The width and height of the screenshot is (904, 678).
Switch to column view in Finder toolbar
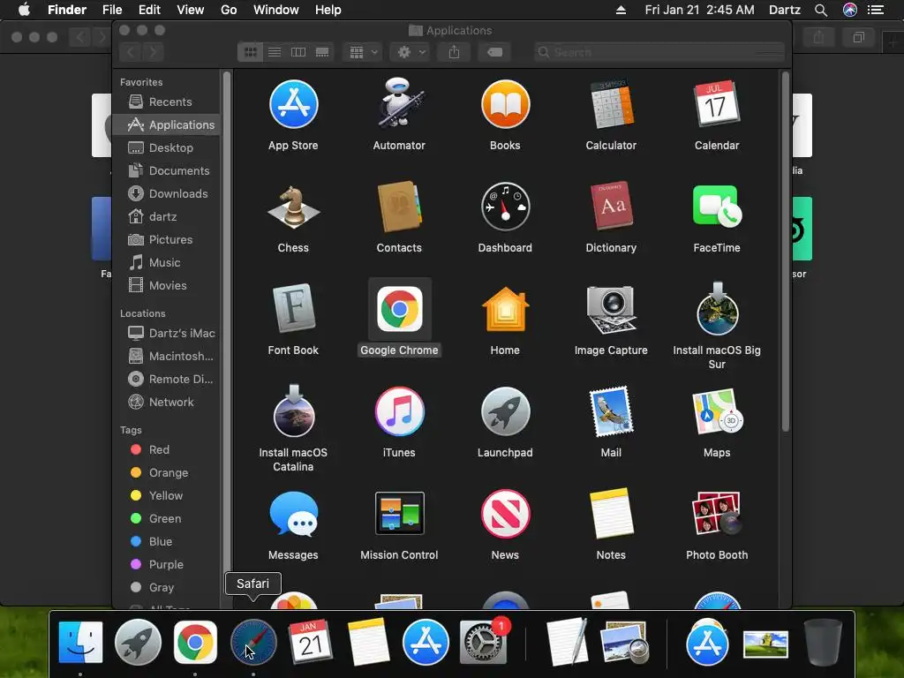298,52
